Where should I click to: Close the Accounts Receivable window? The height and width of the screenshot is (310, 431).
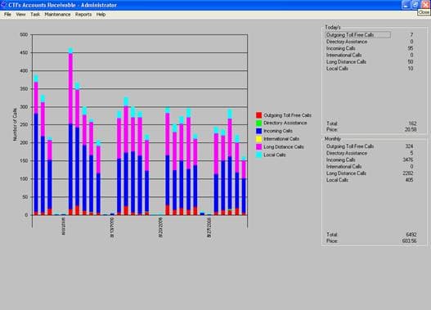coord(425,5)
